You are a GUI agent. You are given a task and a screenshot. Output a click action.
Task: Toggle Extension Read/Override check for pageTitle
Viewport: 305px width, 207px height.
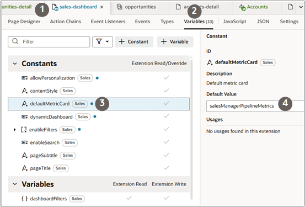(166, 168)
